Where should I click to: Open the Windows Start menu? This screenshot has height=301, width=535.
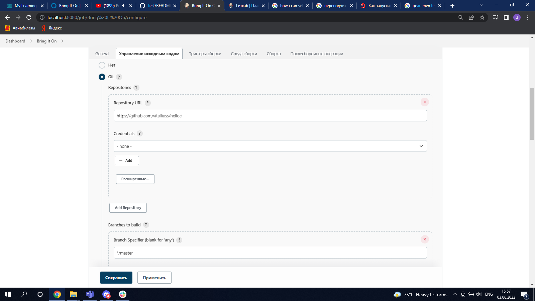tap(8, 294)
